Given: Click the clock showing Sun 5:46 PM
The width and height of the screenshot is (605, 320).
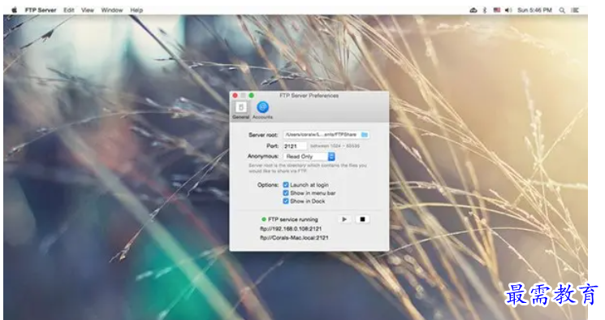Looking at the screenshot, I should (534, 10).
